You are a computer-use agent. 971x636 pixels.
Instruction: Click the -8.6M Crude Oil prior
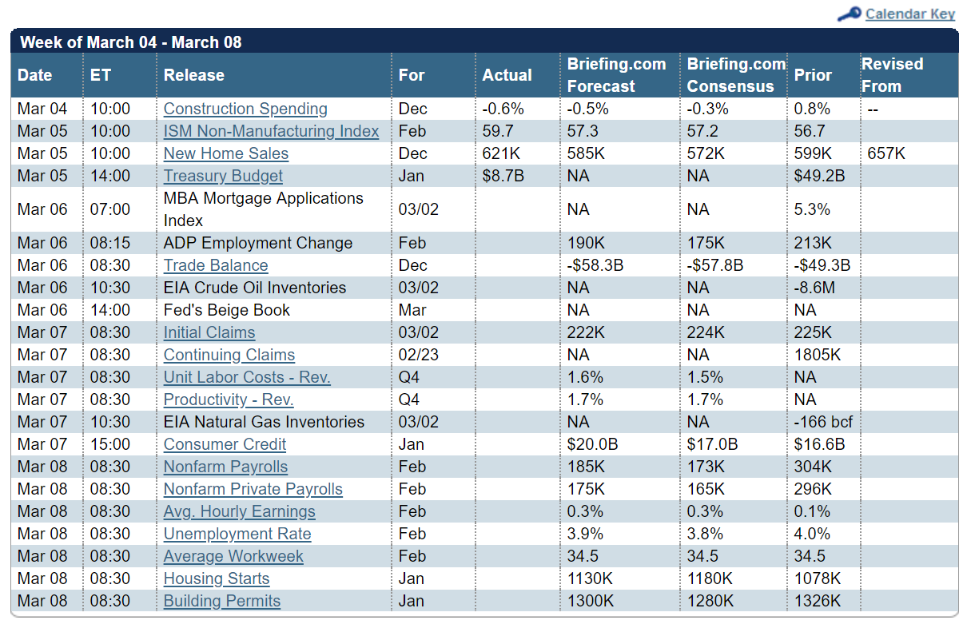[x=814, y=288]
